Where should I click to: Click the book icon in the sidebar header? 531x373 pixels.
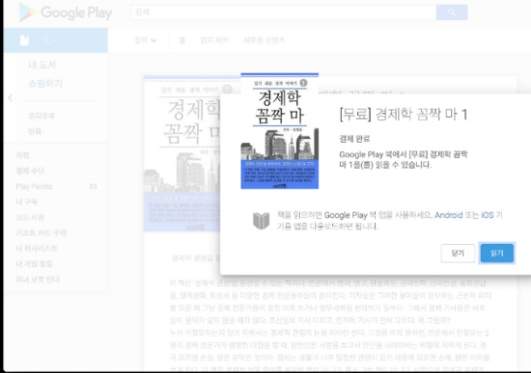click(24, 40)
